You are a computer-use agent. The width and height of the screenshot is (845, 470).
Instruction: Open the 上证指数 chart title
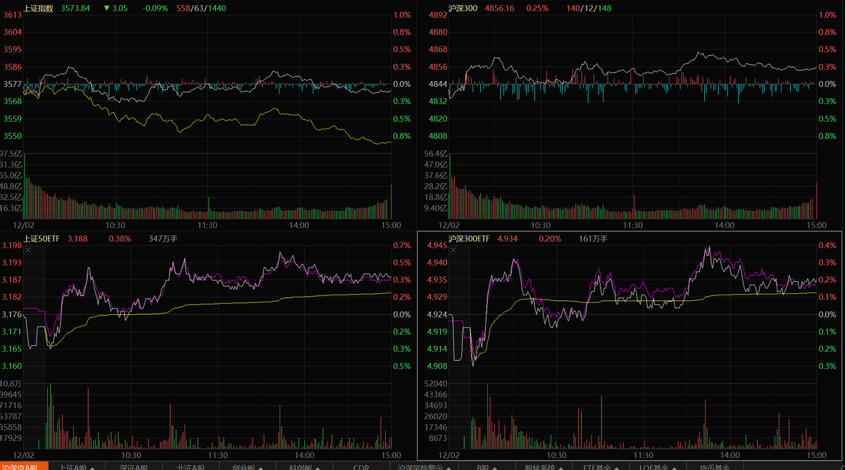pos(38,8)
